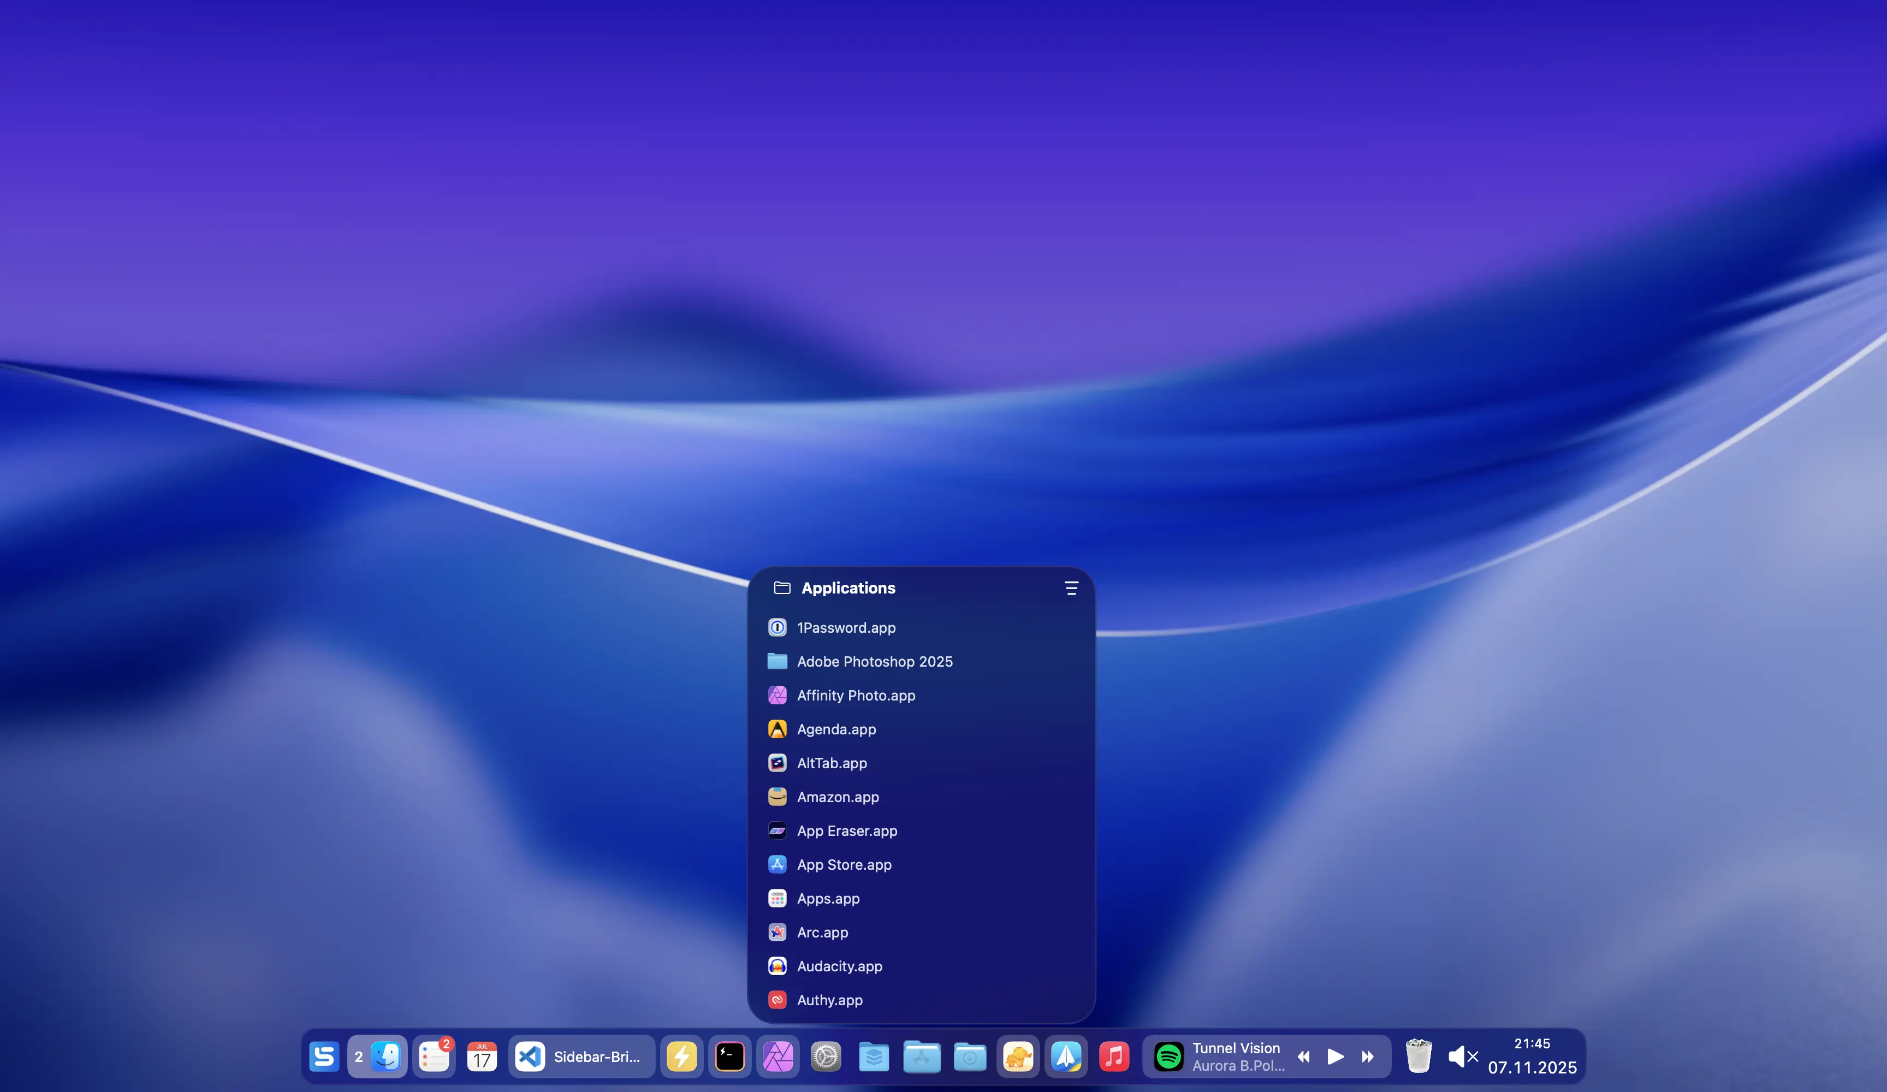Select 1Password.app in the Applications list
This screenshot has height=1092, width=1887.
pyautogui.click(x=845, y=628)
